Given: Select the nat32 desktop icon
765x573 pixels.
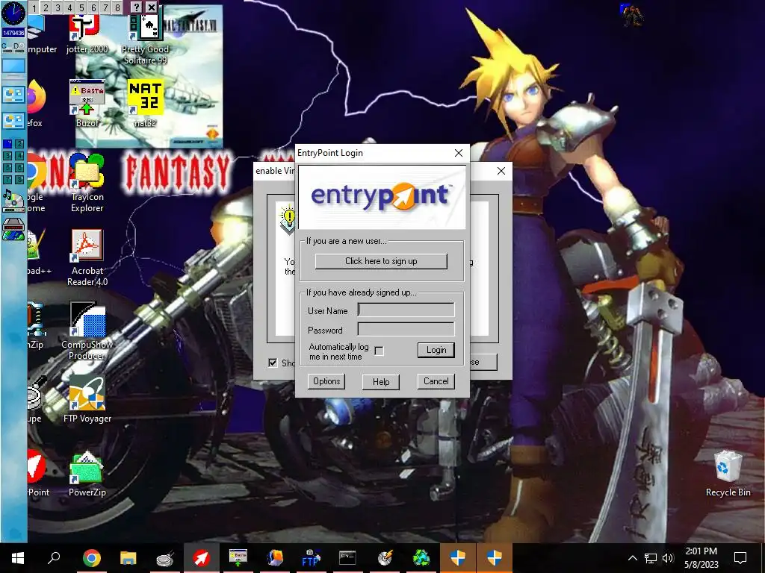Looking at the screenshot, I should tap(145, 103).
